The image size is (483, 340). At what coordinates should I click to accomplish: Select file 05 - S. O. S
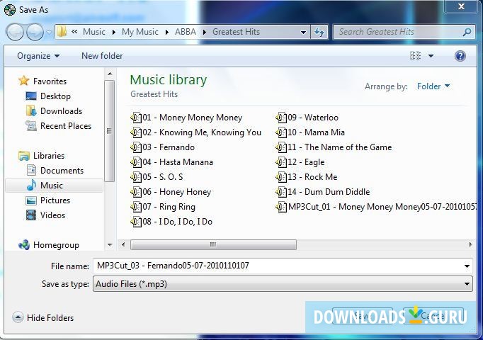157,177
